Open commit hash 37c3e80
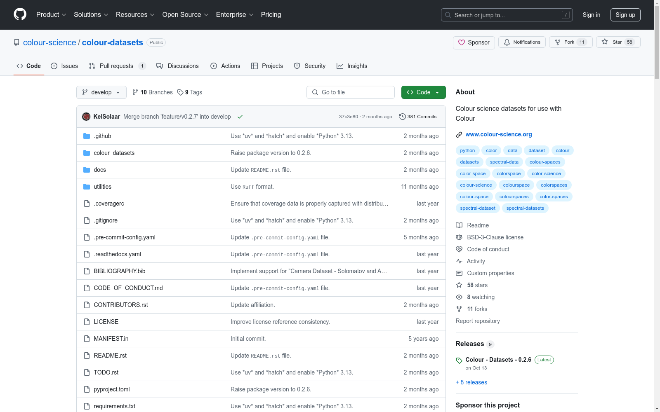Image resolution: width=660 pixels, height=412 pixels. coord(349,117)
